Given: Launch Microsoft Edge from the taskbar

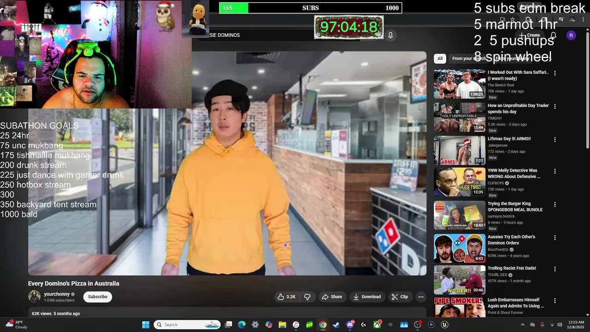Looking at the screenshot, I should coord(242,325).
